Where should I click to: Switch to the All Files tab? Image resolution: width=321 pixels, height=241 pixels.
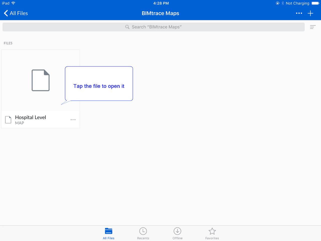[x=109, y=234]
